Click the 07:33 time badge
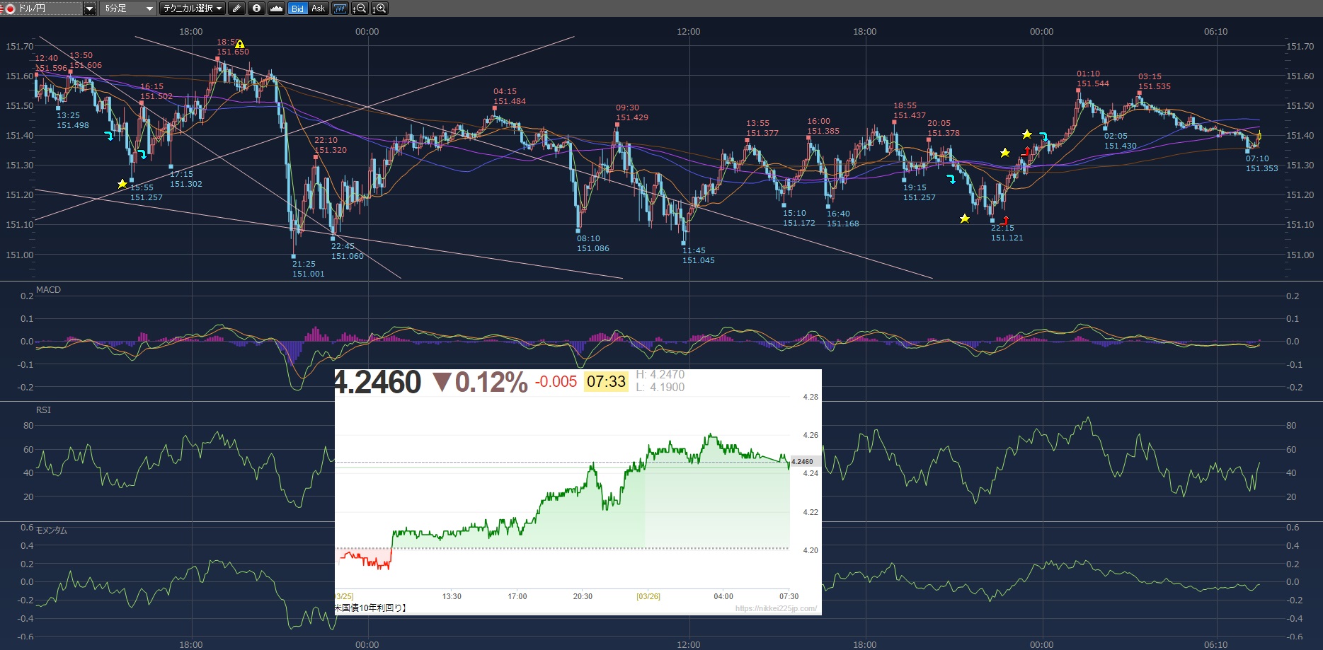1323x650 pixels. [x=606, y=382]
